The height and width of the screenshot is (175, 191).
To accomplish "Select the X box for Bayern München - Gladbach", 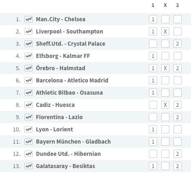I will (x=165, y=142).
